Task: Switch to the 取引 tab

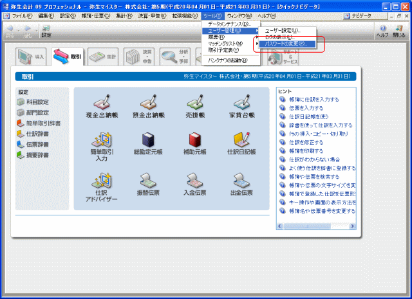Action: pos(68,57)
